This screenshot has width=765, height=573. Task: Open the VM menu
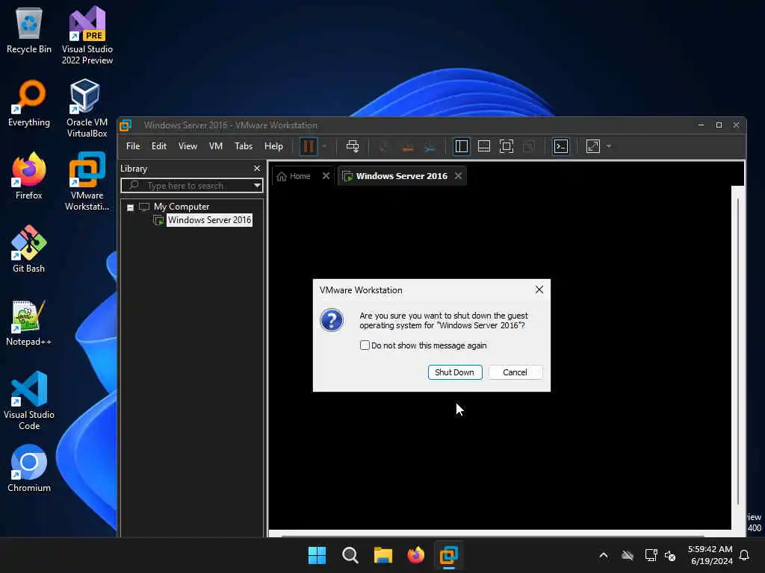coord(216,146)
